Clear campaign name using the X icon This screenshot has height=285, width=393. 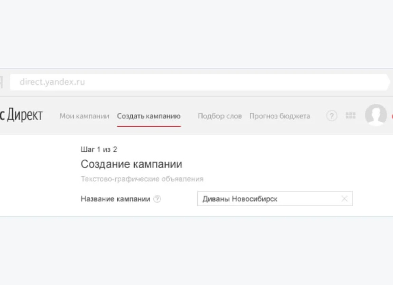pyautogui.click(x=344, y=198)
